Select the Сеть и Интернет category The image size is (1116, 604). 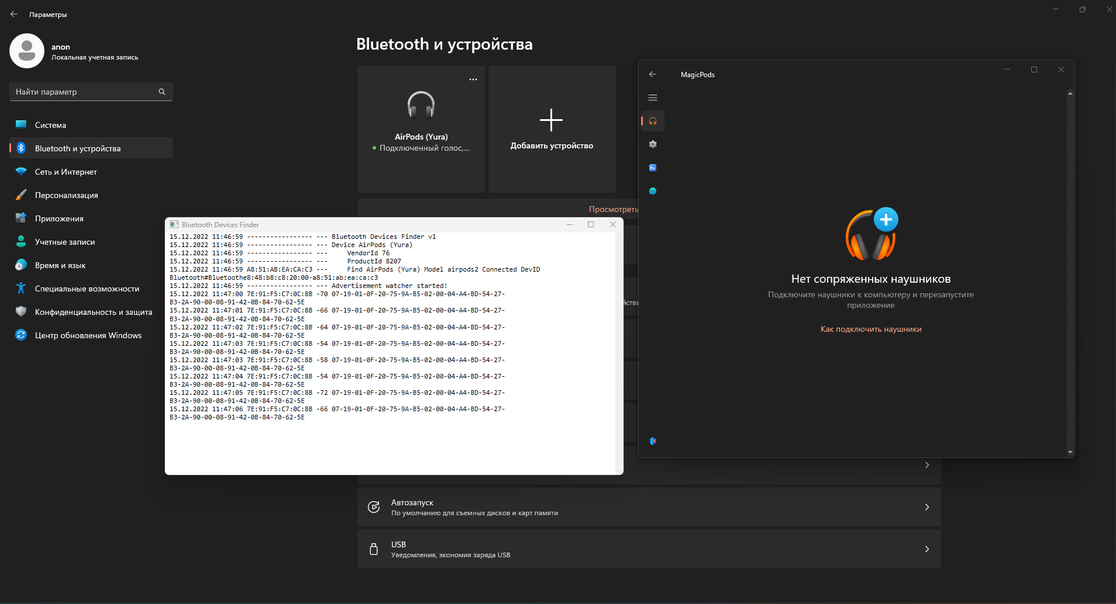tap(65, 171)
